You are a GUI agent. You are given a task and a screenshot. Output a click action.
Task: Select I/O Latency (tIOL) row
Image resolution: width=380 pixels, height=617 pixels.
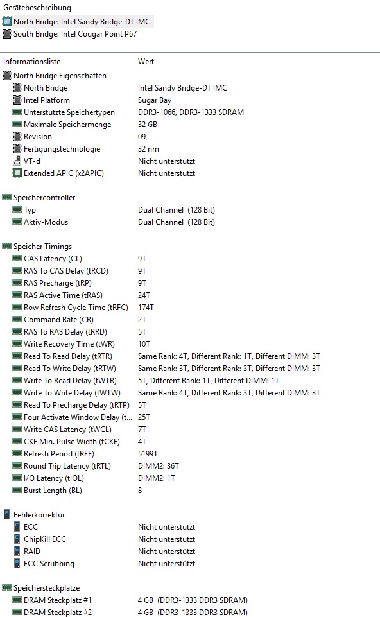pyautogui.click(x=54, y=478)
